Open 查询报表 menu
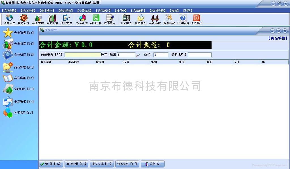This screenshot has width=290, height=169. pos(65,10)
